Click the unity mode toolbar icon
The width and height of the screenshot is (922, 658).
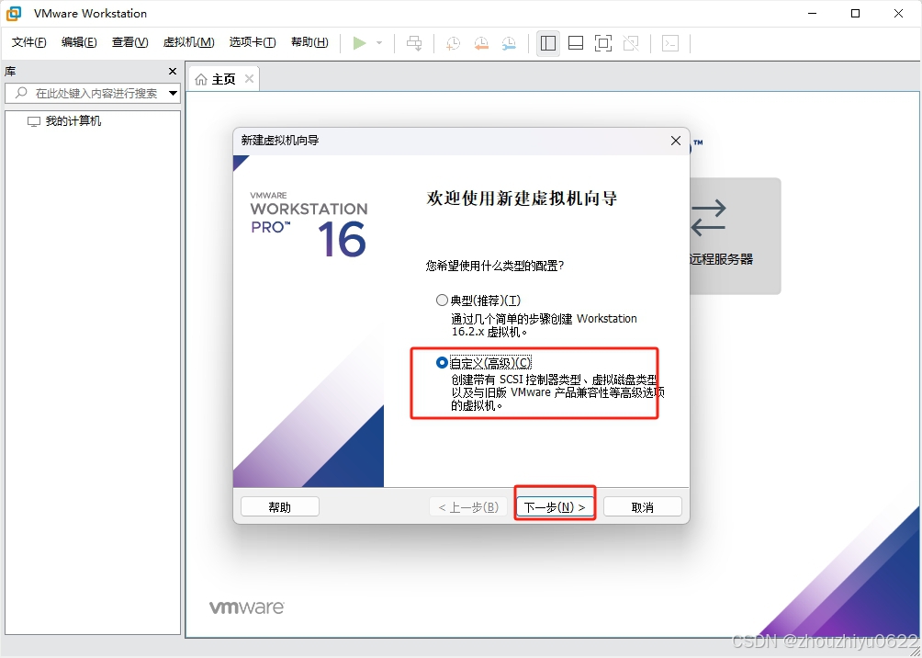click(631, 43)
